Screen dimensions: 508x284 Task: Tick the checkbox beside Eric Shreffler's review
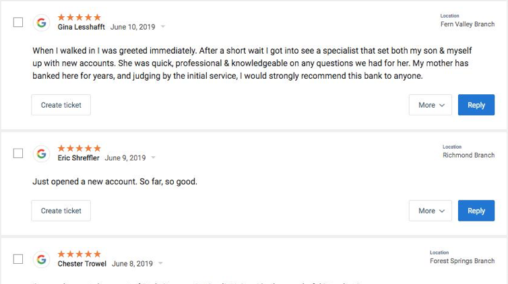[18, 153]
